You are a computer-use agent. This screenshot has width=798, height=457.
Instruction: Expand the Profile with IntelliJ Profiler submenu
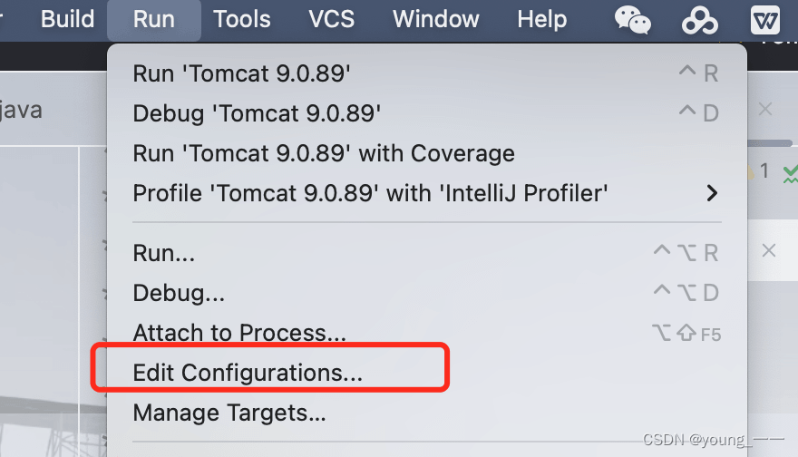[x=713, y=193]
